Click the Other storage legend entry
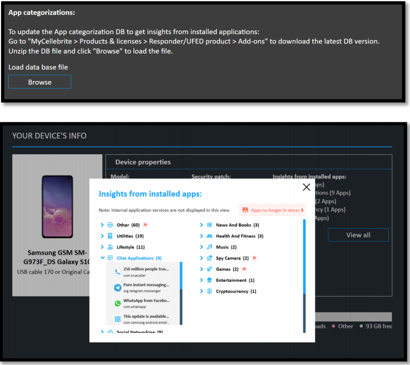The width and height of the screenshot is (410, 365). 343,326
